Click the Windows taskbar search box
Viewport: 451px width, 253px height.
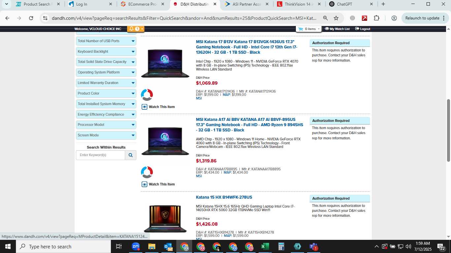[63, 246]
